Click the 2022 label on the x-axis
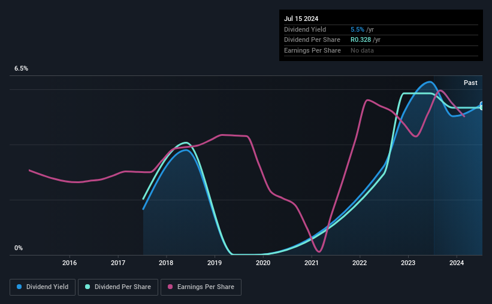Screen dimensions: 492x304 [x=360, y=263]
